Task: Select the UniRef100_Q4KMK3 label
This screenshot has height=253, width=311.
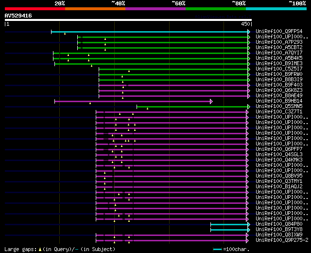Action: tap(279, 160)
